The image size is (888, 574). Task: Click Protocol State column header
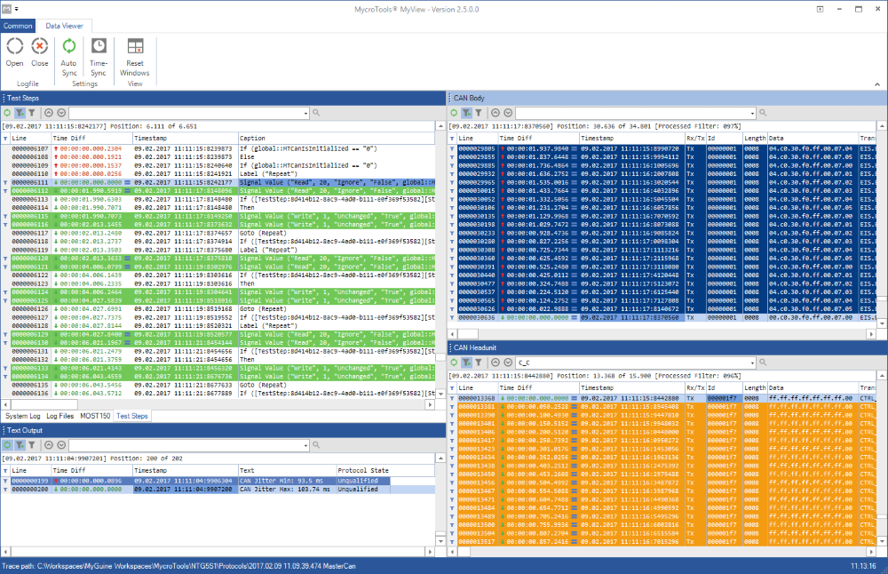click(x=364, y=469)
